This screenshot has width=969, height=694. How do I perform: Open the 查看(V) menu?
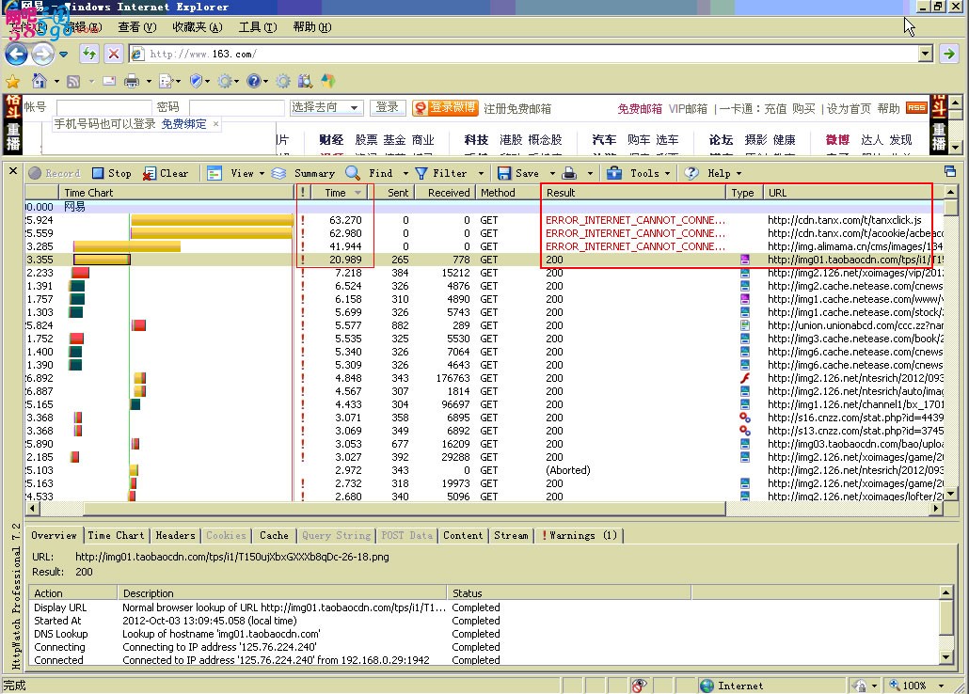[x=137, y=26]
